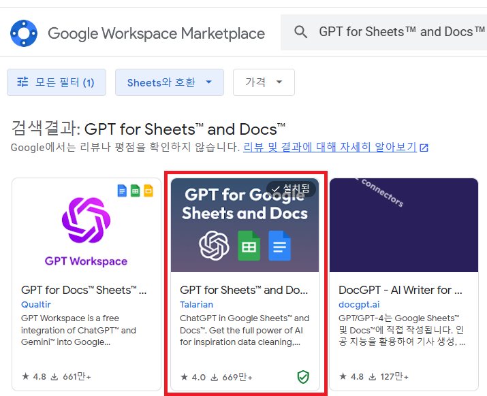Click star rating 4.8 on GPT Workspace card
The image size is (487, 396).
[x=34, y=377]
